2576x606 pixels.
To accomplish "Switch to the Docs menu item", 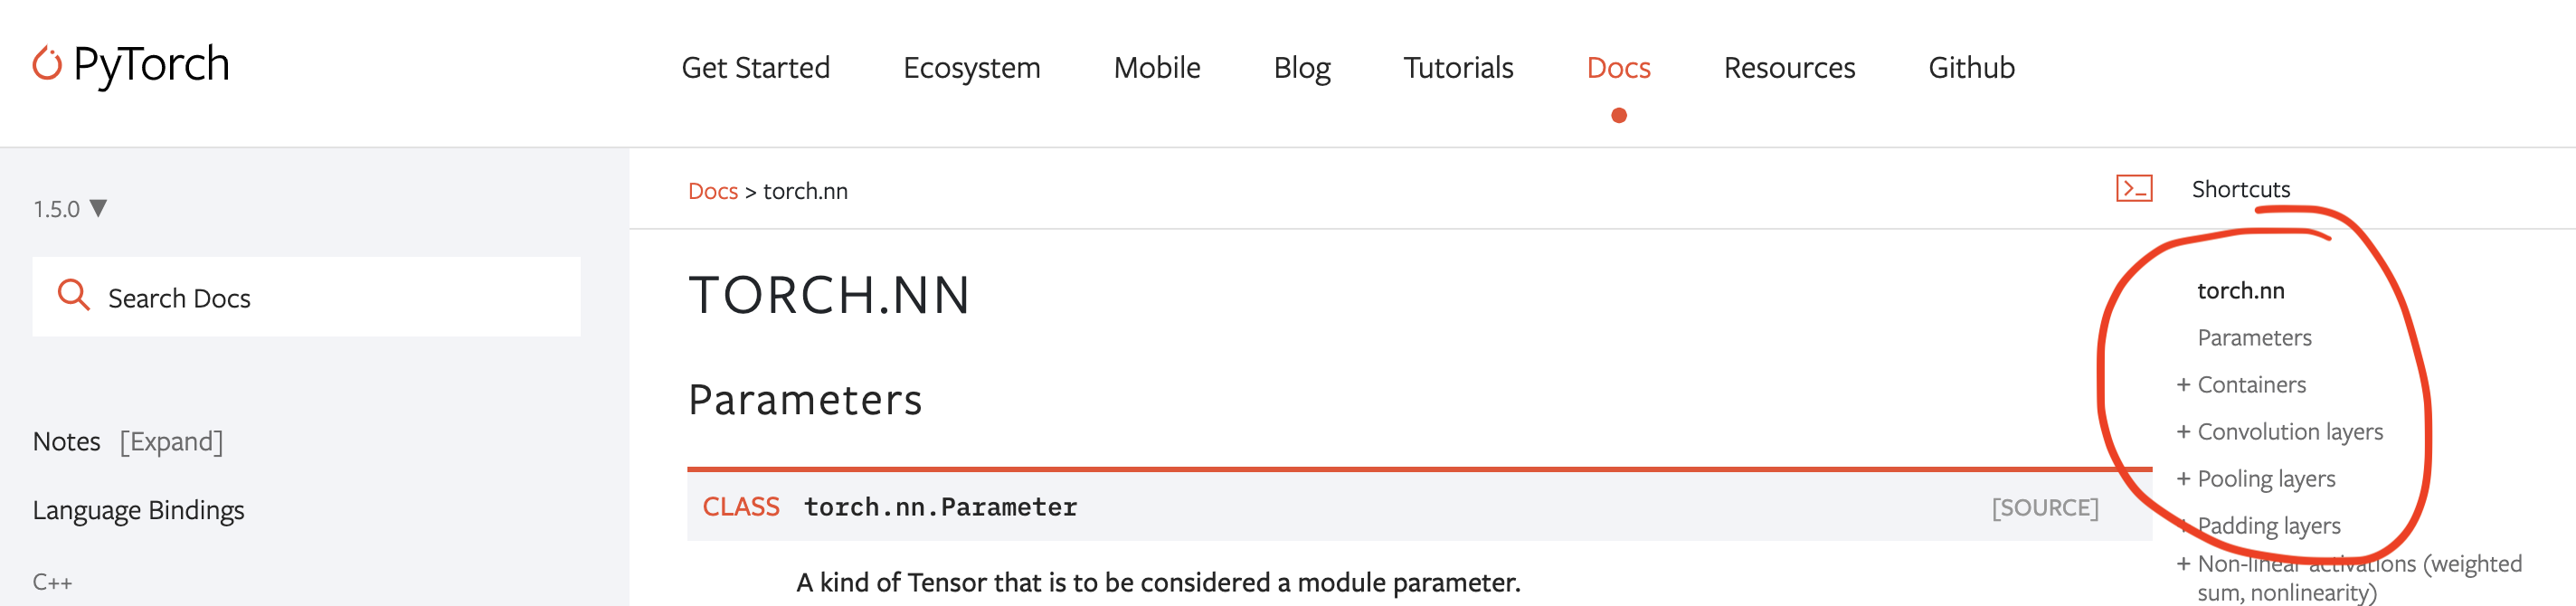I will coord(1619,67).
